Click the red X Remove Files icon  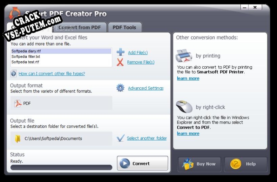[x=120, y=62]
